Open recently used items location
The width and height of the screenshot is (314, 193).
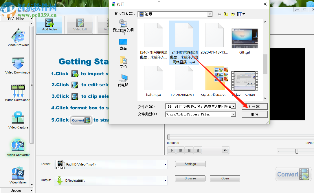(x=123, y=27)
